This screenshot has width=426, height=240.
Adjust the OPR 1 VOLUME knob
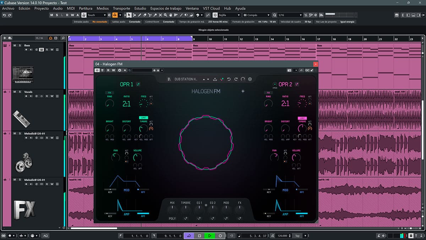(137, 158)
